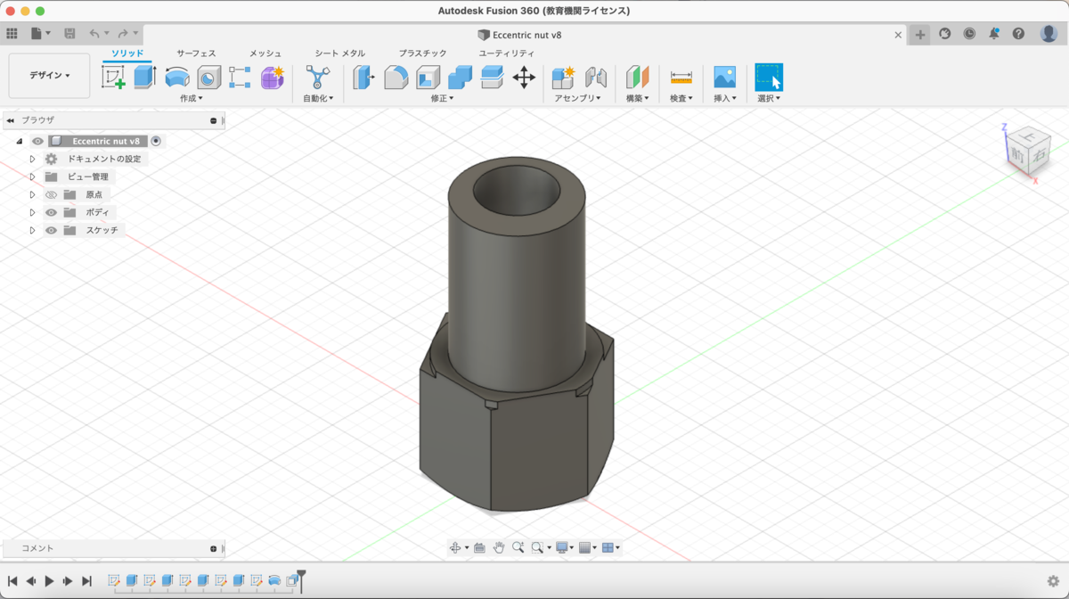Expand ドキュメントの設定 node

(x=33, y=159)
